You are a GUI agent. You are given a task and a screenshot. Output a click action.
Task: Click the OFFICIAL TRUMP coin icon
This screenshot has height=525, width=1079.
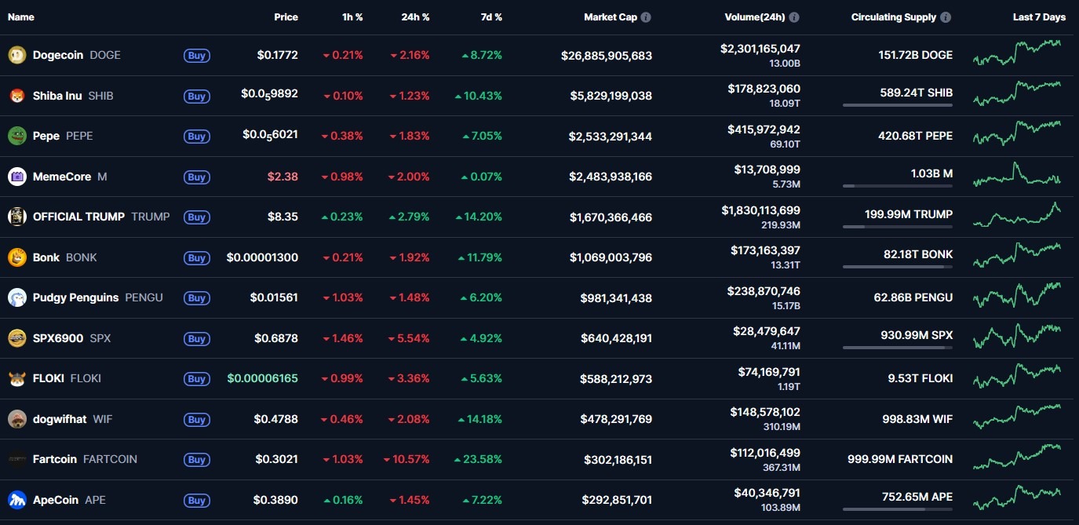pyautogui.click(x=16, y=217)
